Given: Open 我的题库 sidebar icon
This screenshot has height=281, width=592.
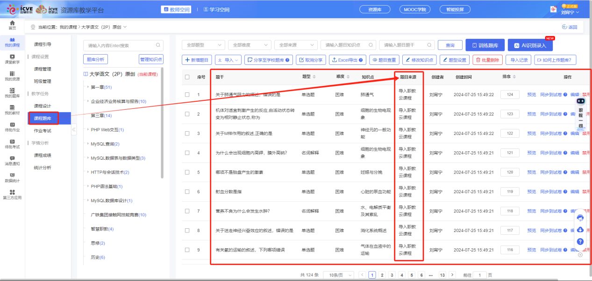Looking at the screenshot, I should pos(12,93).
